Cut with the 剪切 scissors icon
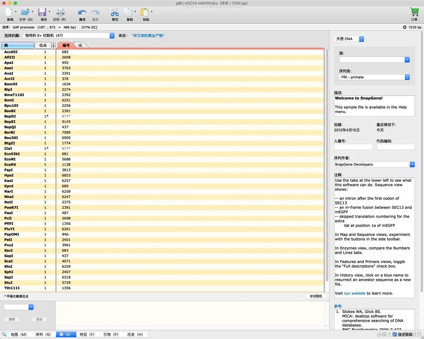Image resolution: width=424 pixels, height=339 pixels. click(115, 12)
